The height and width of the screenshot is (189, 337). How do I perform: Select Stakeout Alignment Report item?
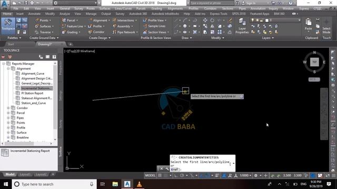(x=36, y=98)
